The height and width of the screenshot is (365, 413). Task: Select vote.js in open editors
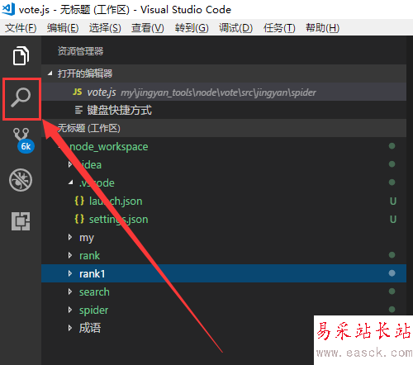pos(224,92)
